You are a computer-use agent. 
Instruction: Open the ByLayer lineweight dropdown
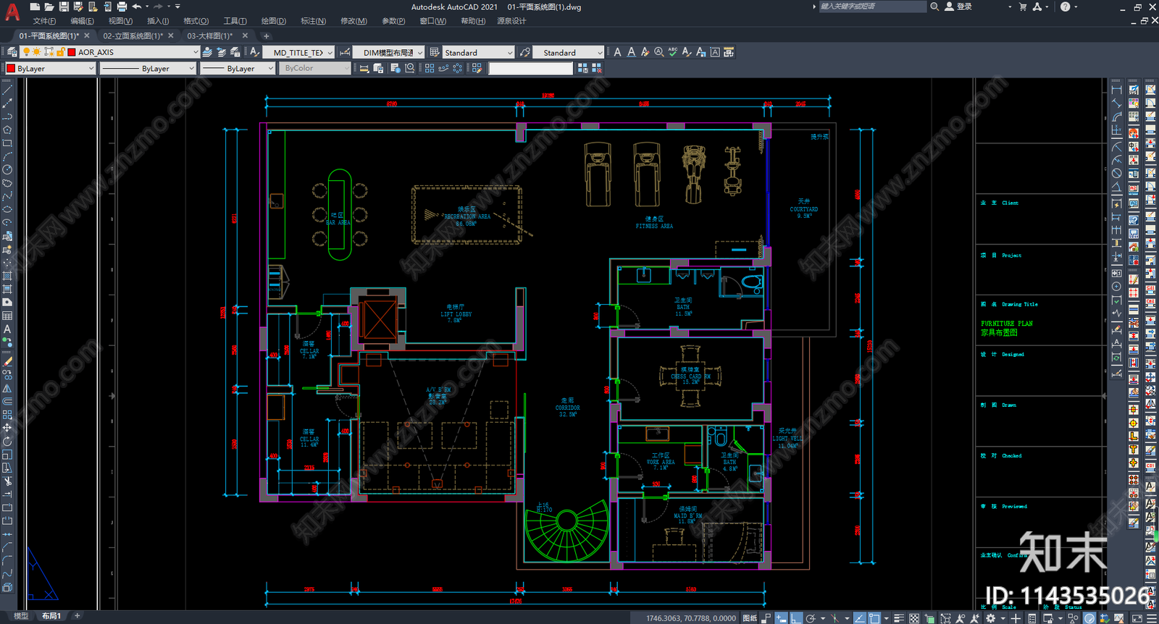(x=270, y=68)
